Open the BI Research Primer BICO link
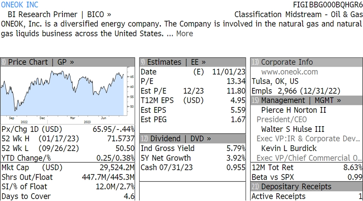This screenshot has height=201, width=363. coord(59,15)
